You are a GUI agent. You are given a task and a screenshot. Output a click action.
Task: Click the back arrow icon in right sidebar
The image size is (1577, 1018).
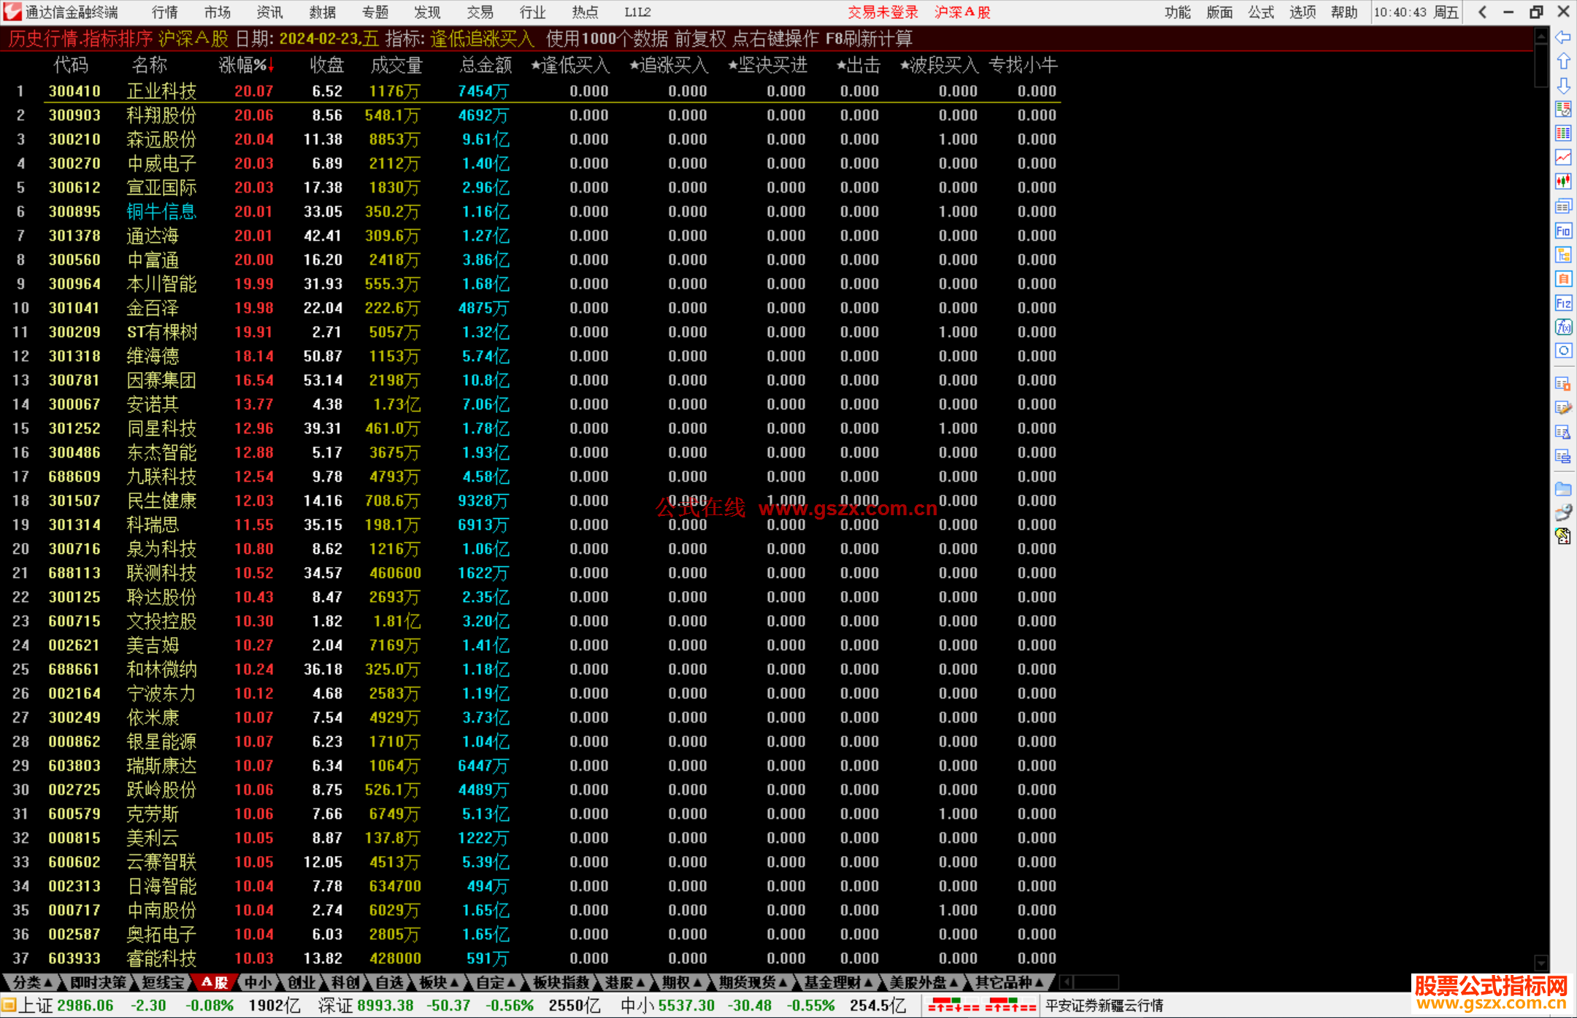1563,37
